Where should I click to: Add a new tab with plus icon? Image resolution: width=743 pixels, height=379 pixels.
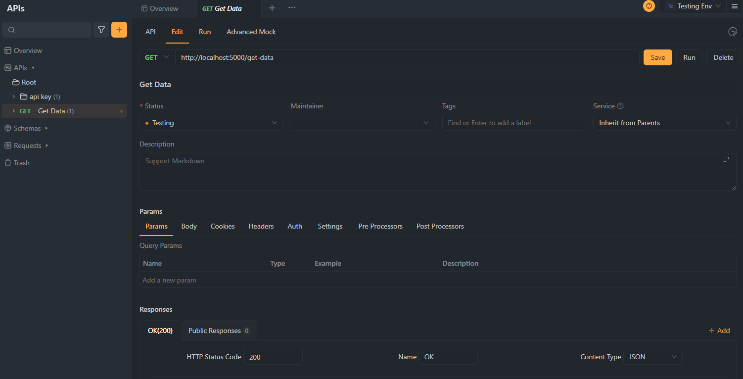pyautogui.click(x=272, y=8)
